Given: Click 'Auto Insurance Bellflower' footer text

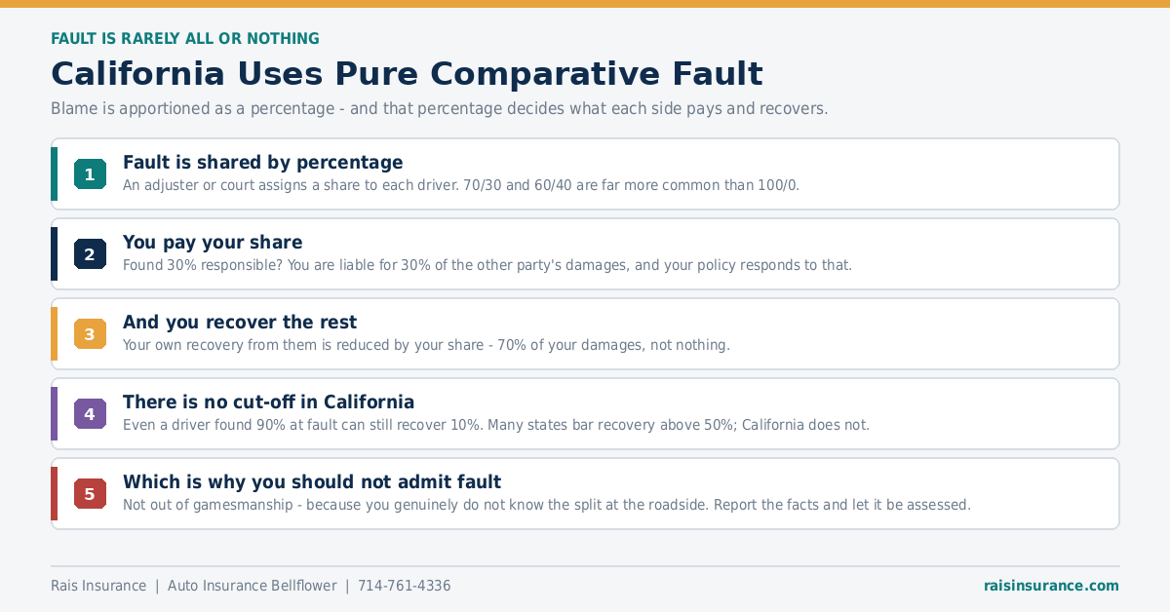Looking at the screenshot, I should 252,586.
